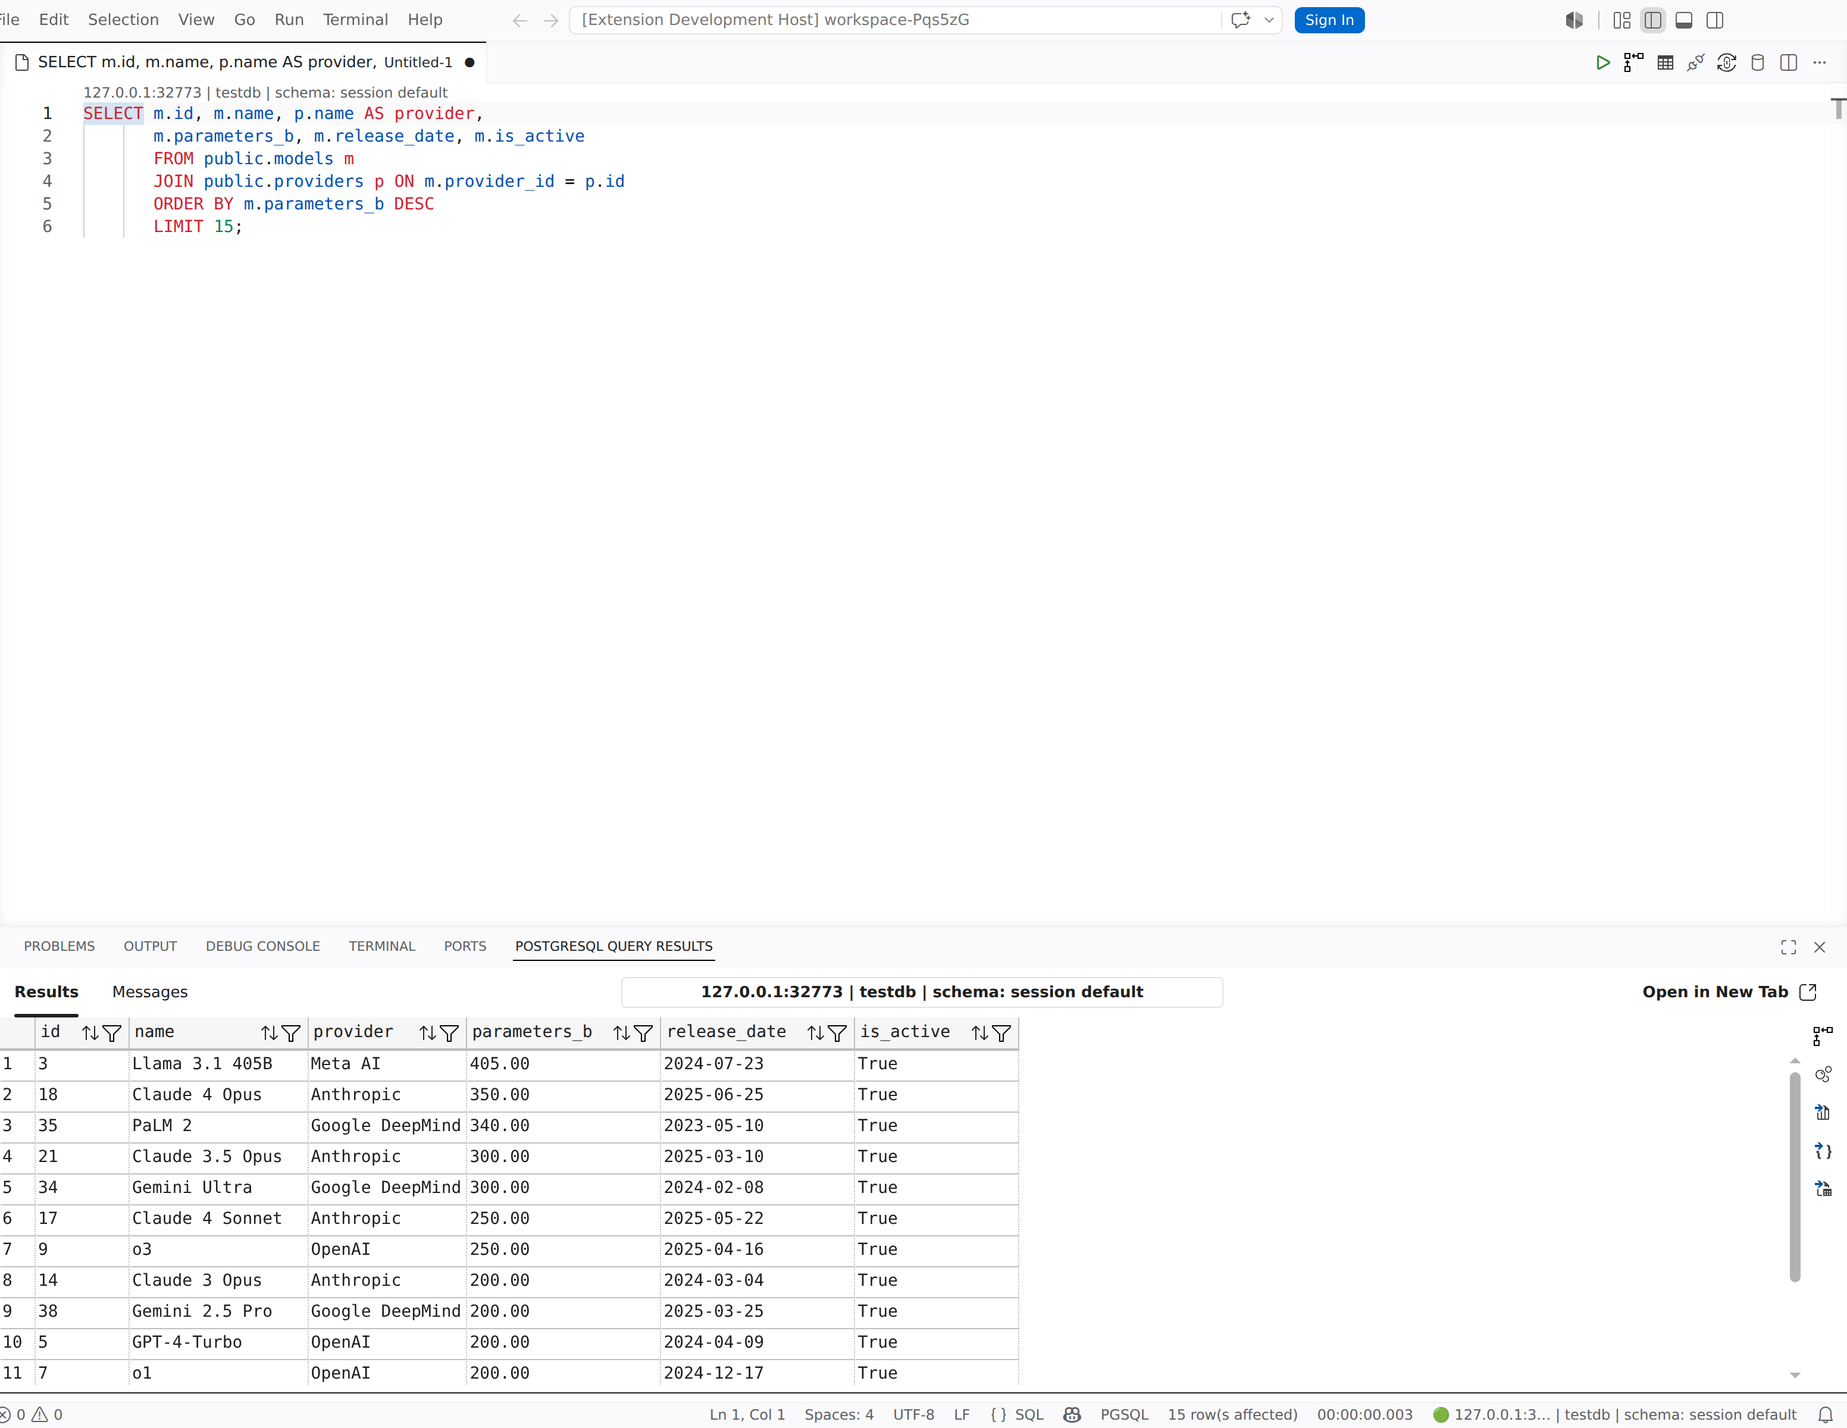
Task: Switch to the PROBLEMS panel tab
Action: coord(59,946)
